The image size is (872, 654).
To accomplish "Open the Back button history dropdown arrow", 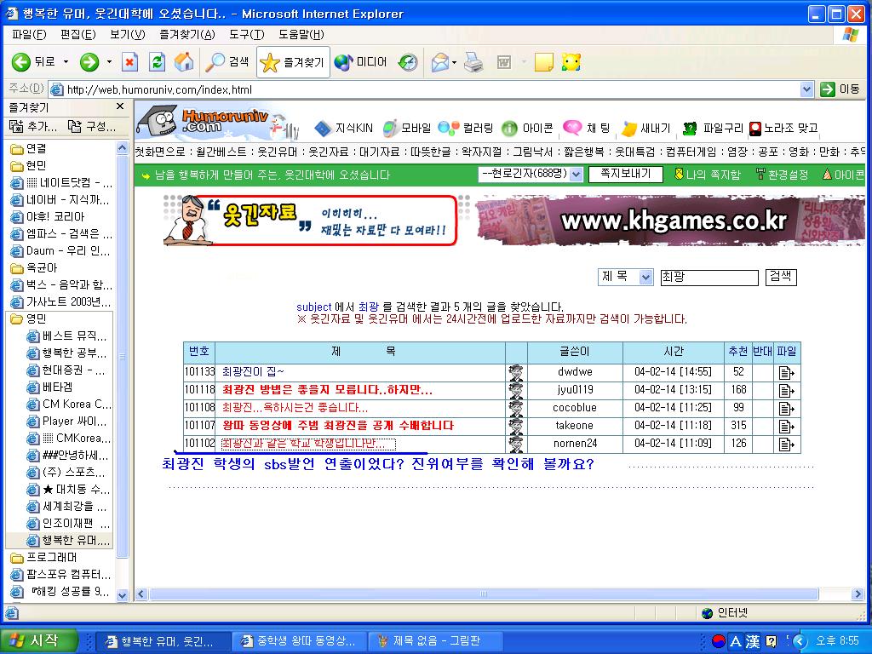I will [66, 61].
